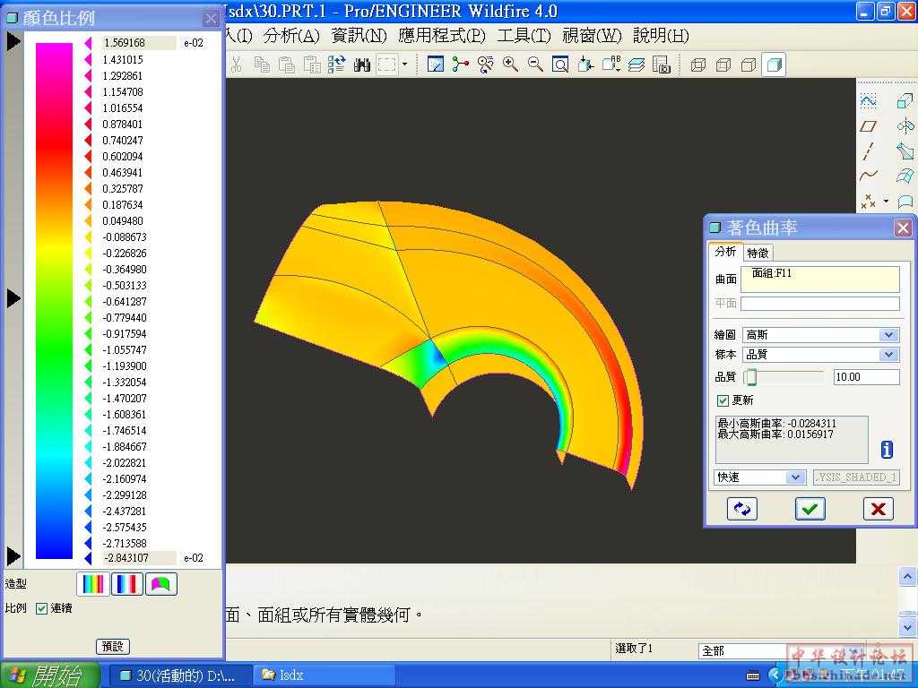Switch to the 分析 tab

pyautogui.click(x=725, y=252)
